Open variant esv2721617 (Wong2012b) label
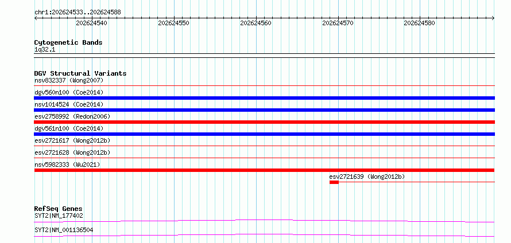This screenshot has width=511, height=243. pos(72,140)
